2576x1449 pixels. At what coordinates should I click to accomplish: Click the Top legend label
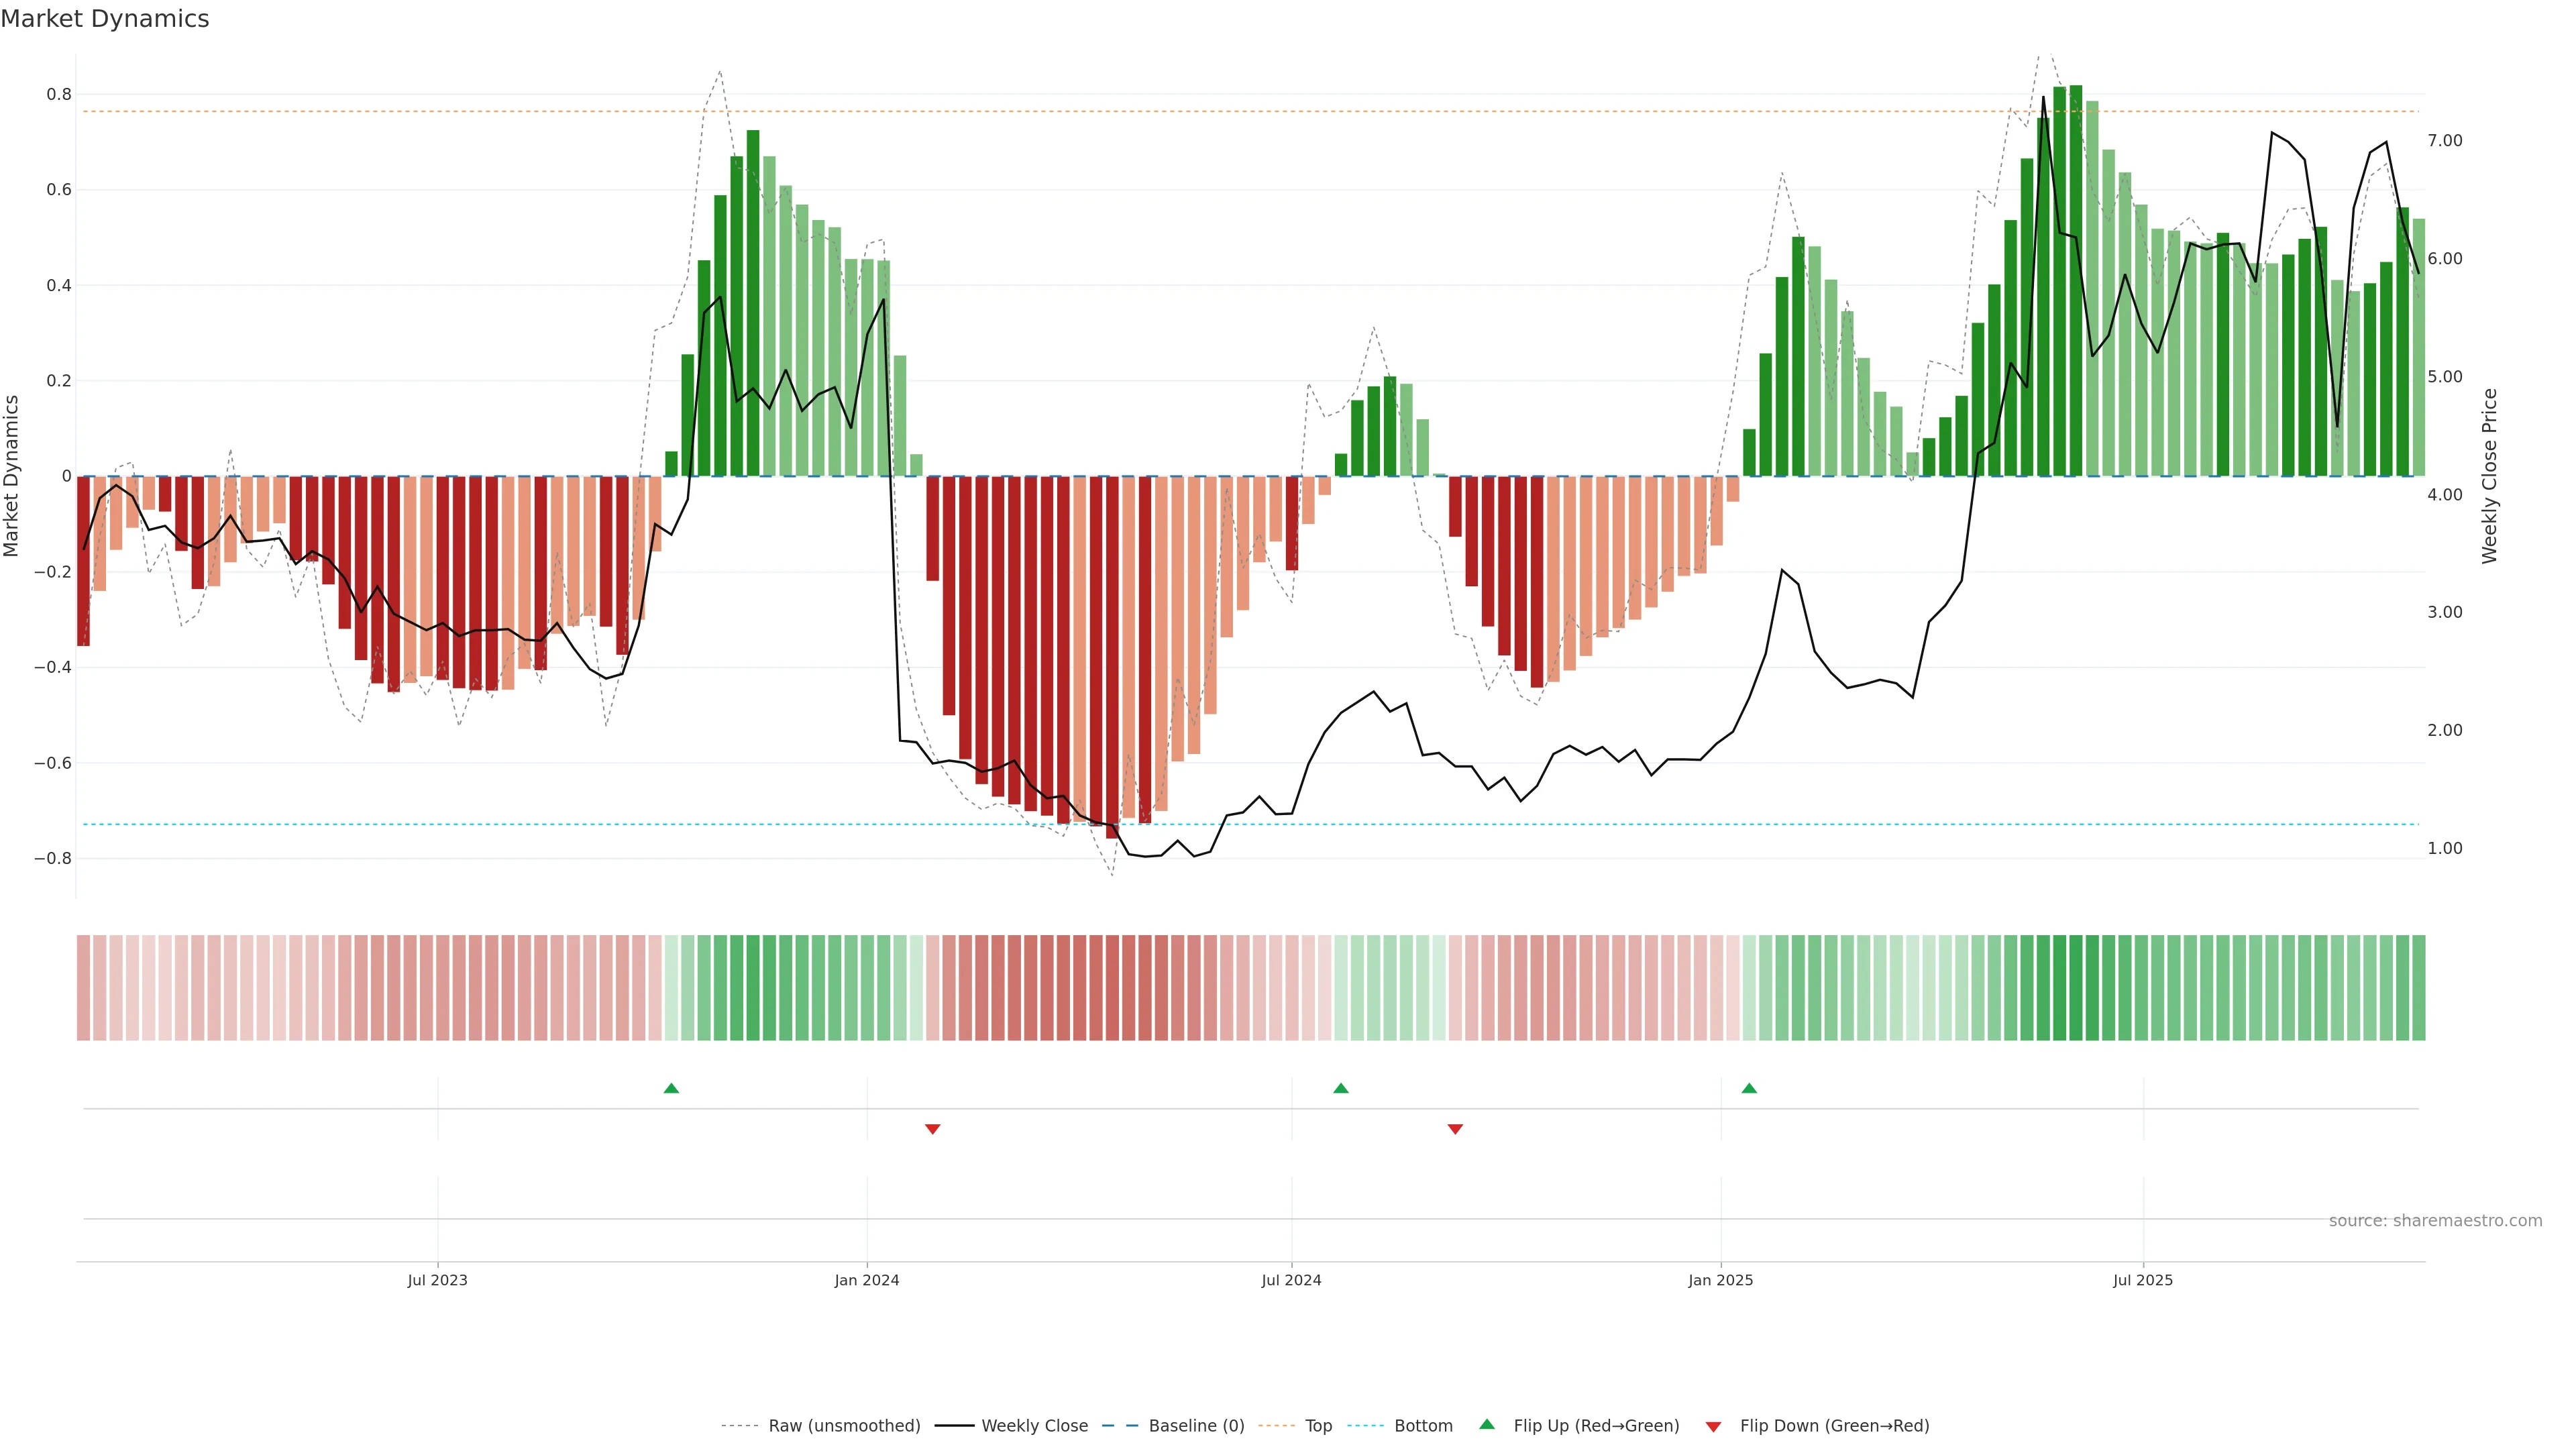pos(1318,1426)
